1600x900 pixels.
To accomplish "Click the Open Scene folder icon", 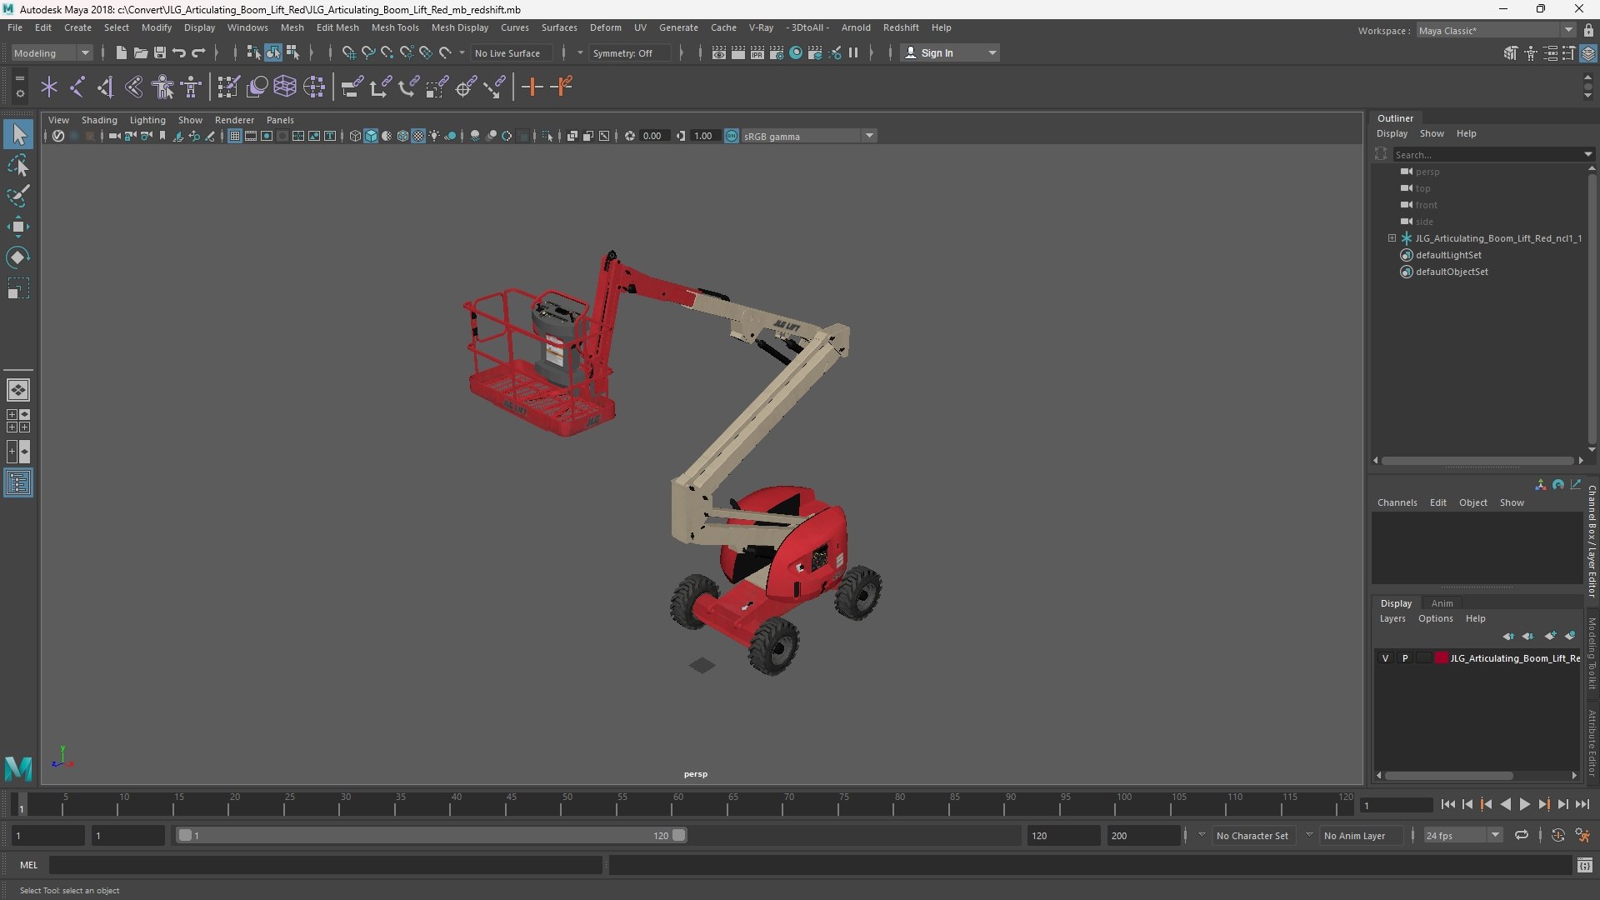I will click(140, 52).
